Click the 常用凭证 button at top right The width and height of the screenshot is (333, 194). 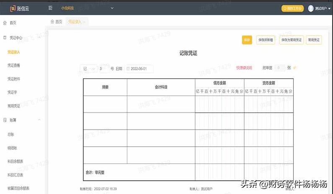314,40
